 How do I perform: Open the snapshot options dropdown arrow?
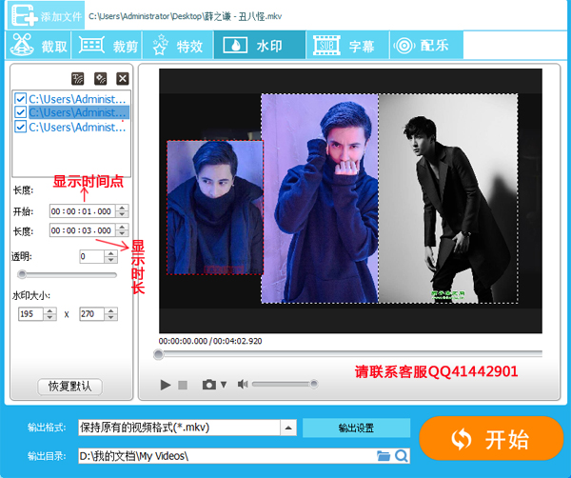coord(224,385)
